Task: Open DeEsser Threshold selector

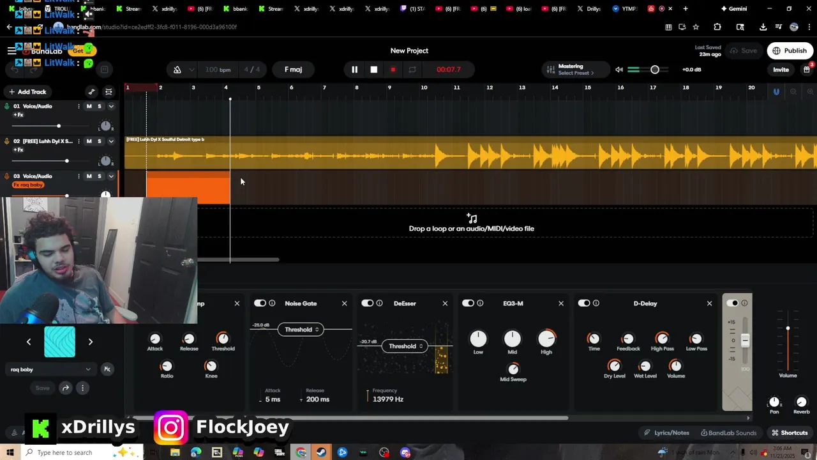Action: click(405, 346)
